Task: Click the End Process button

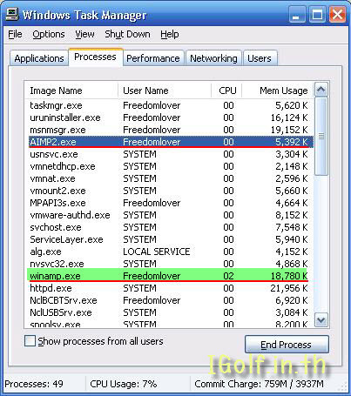Action: [287, 345]
